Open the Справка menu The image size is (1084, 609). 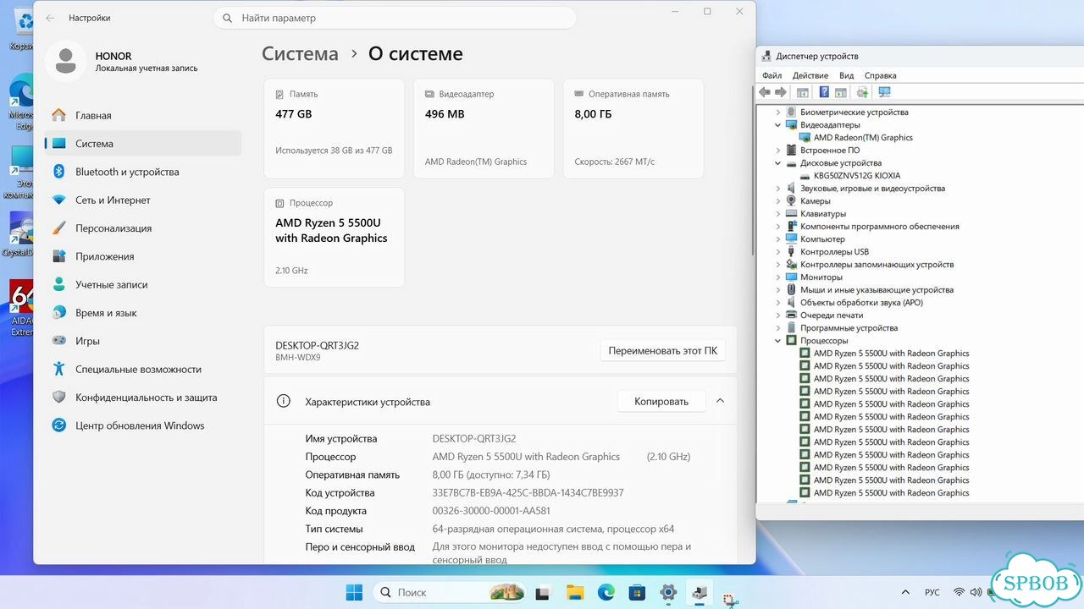pos(881,75)
